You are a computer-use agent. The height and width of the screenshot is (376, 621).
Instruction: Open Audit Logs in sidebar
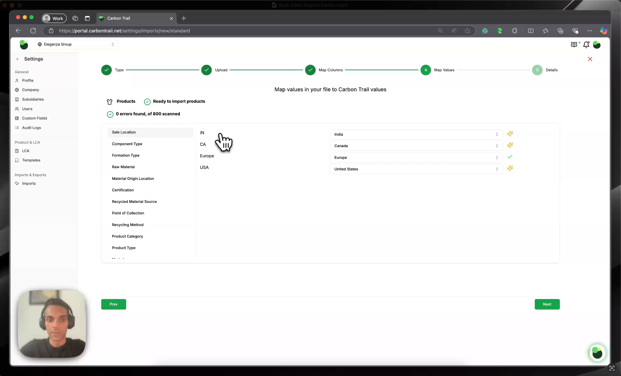coord(31,128)
